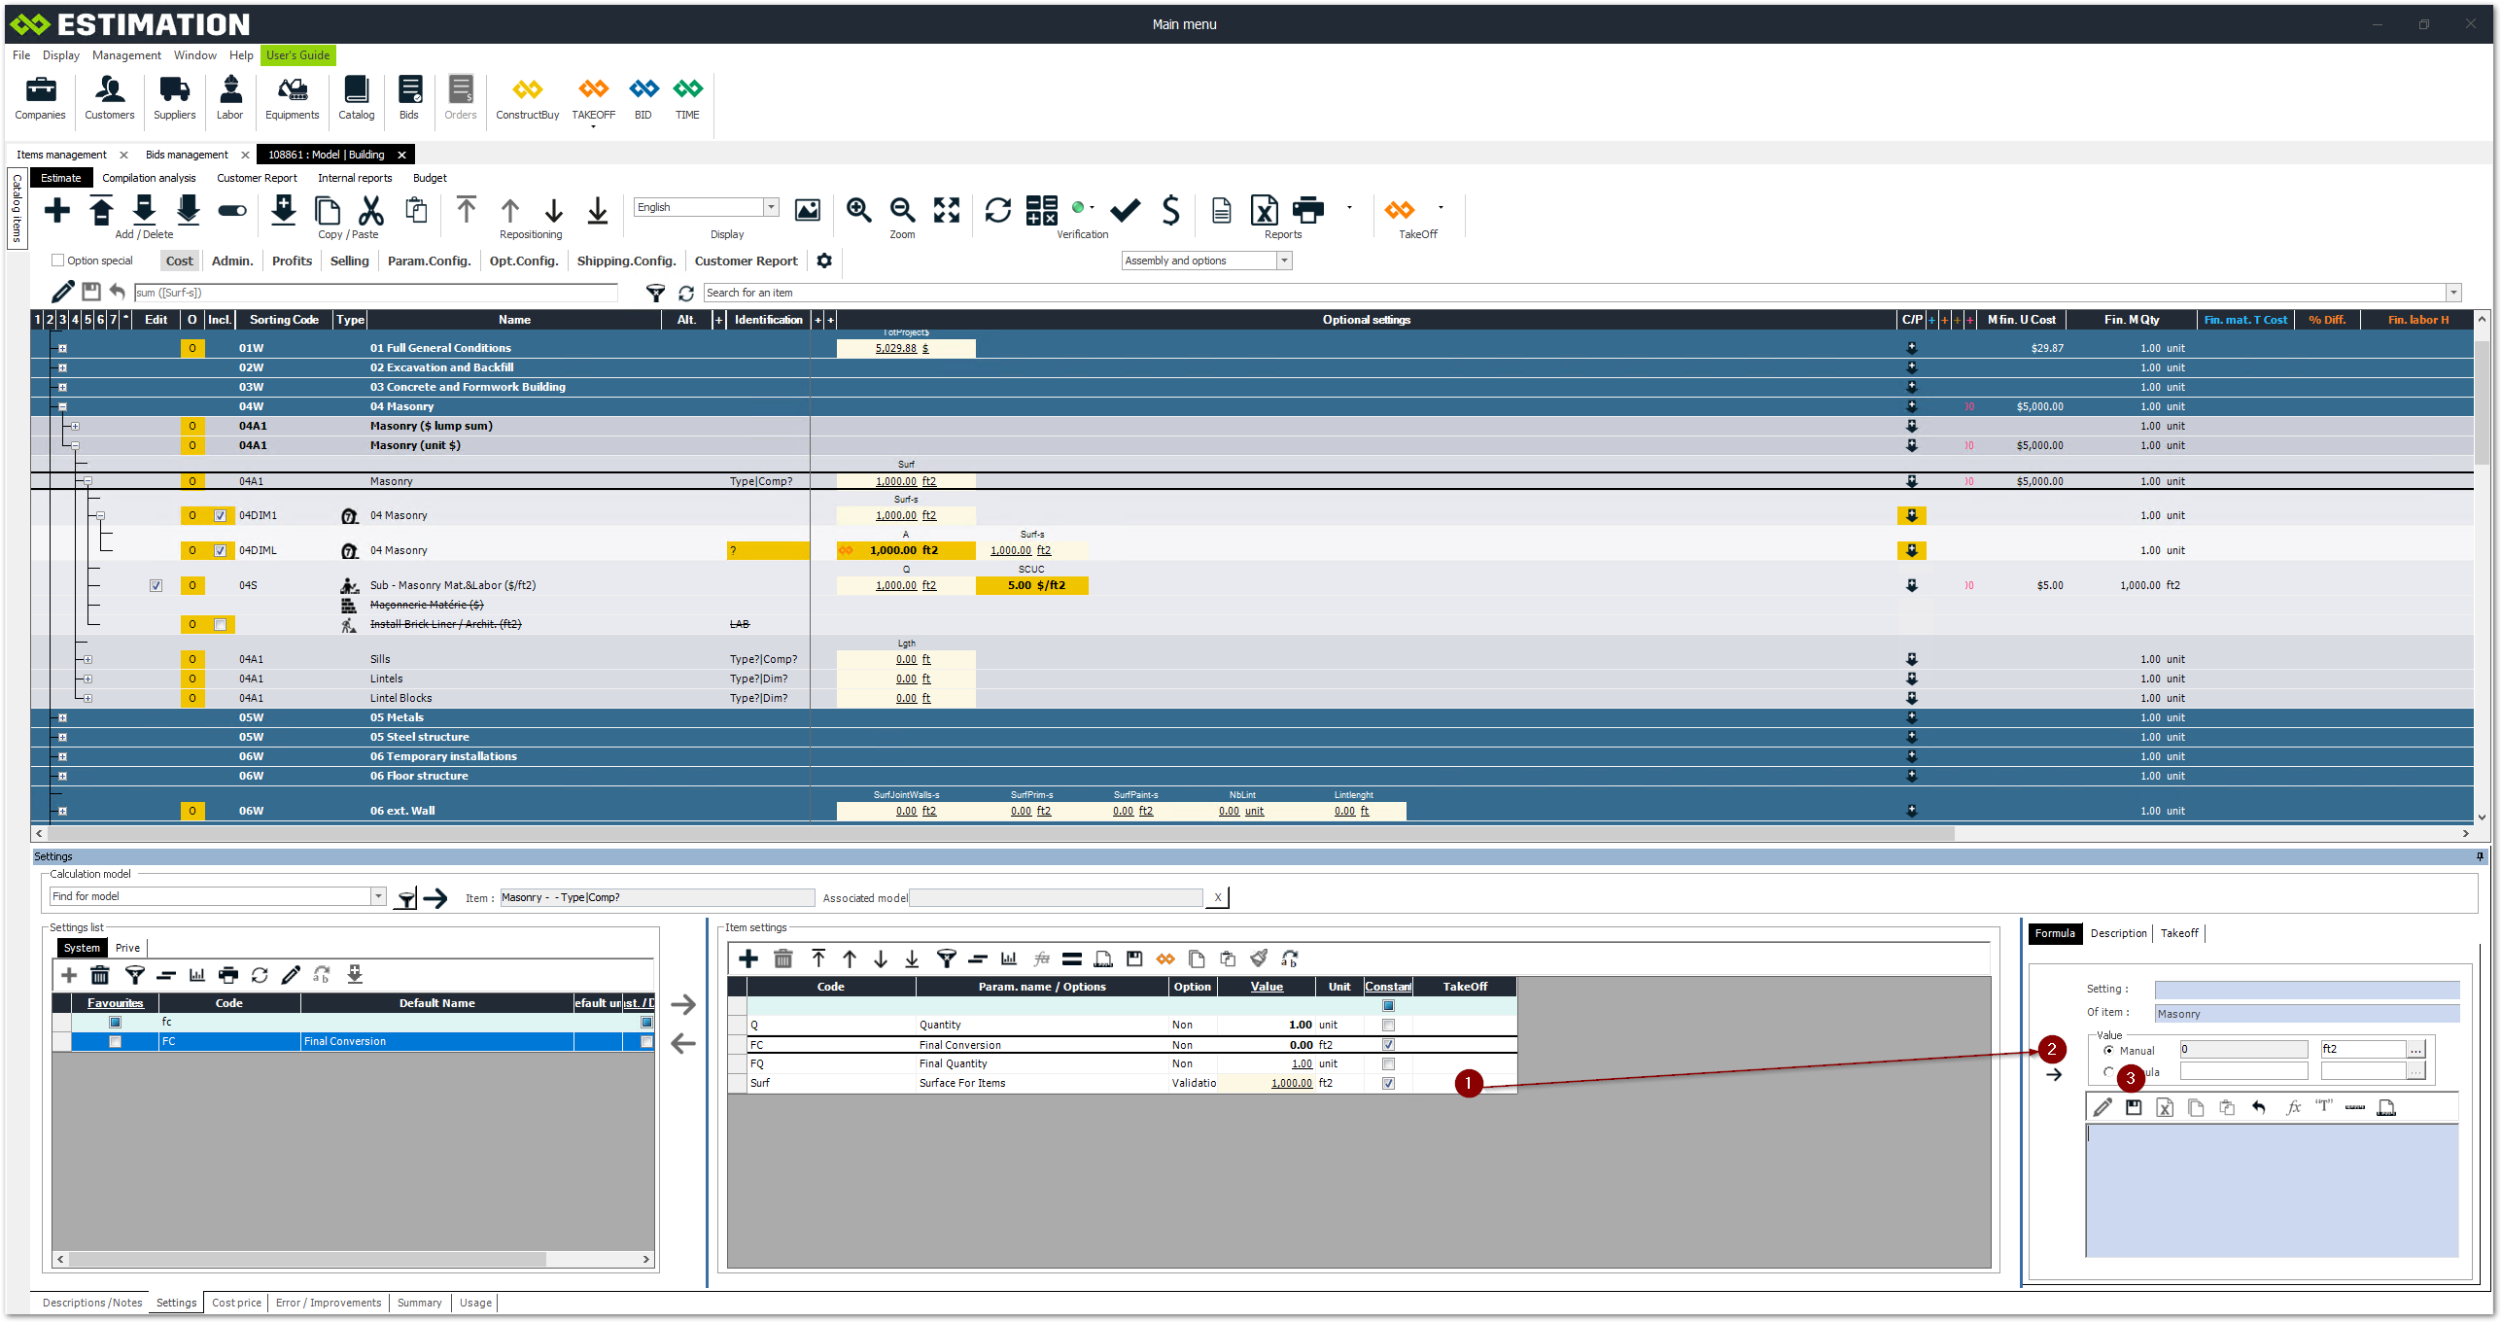Image resolution: width=2502 pixels, height=1323 pixels.
Task: Switch to the Compilation analysis tab
Action: pyautogui.click(x=149, y=178)
